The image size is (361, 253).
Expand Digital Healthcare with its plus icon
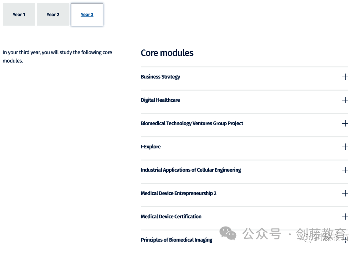pos(345,100)
